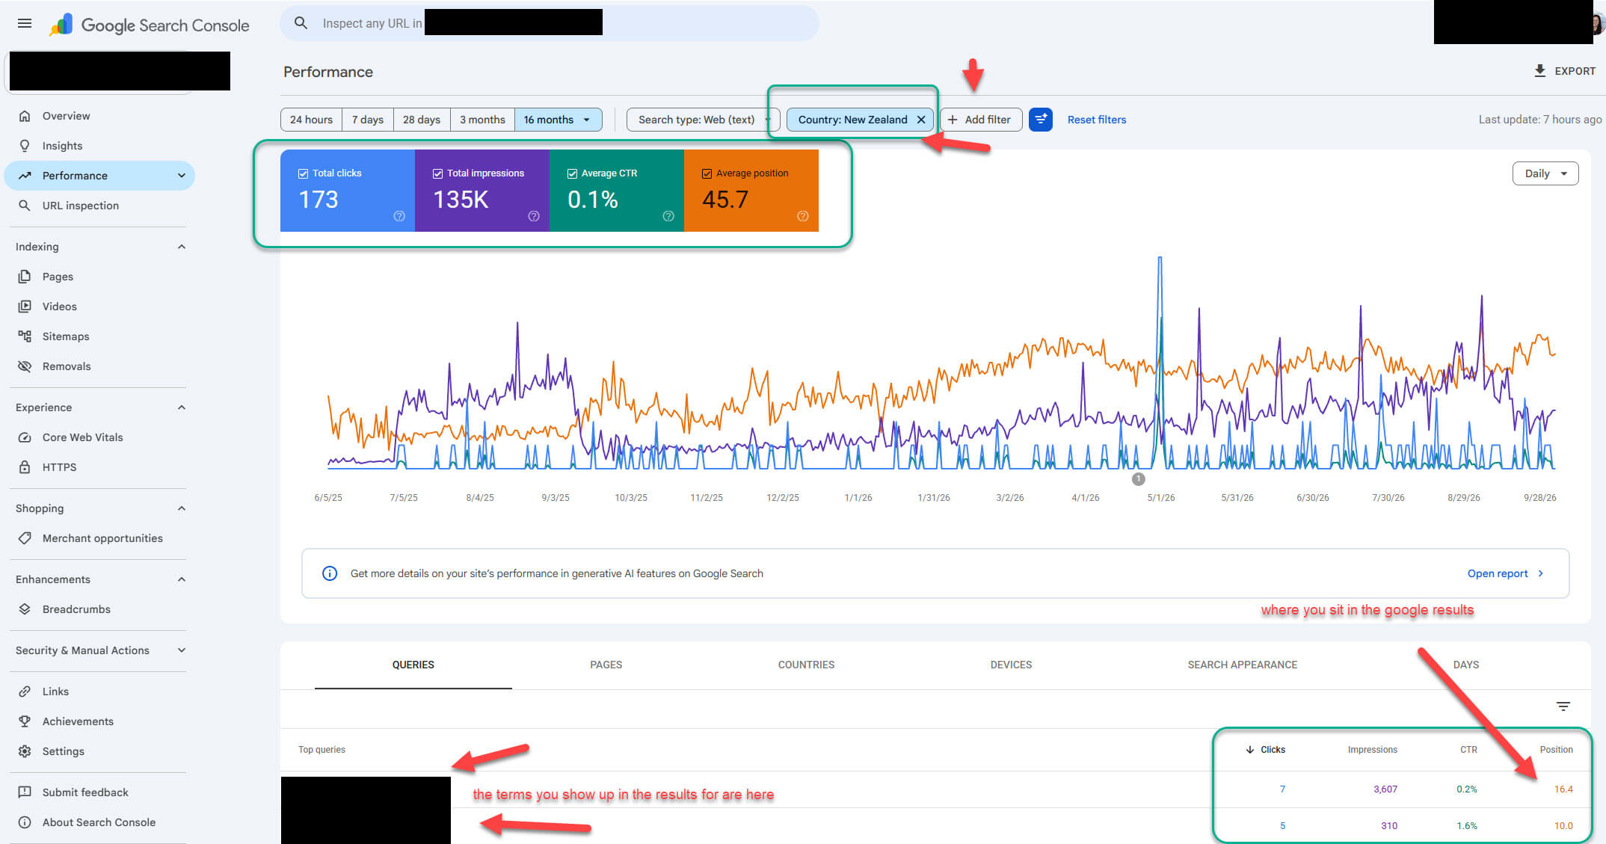Toggle the Average position checkbox
Viewport: 1606px width, 844px height.
point(707,173)
